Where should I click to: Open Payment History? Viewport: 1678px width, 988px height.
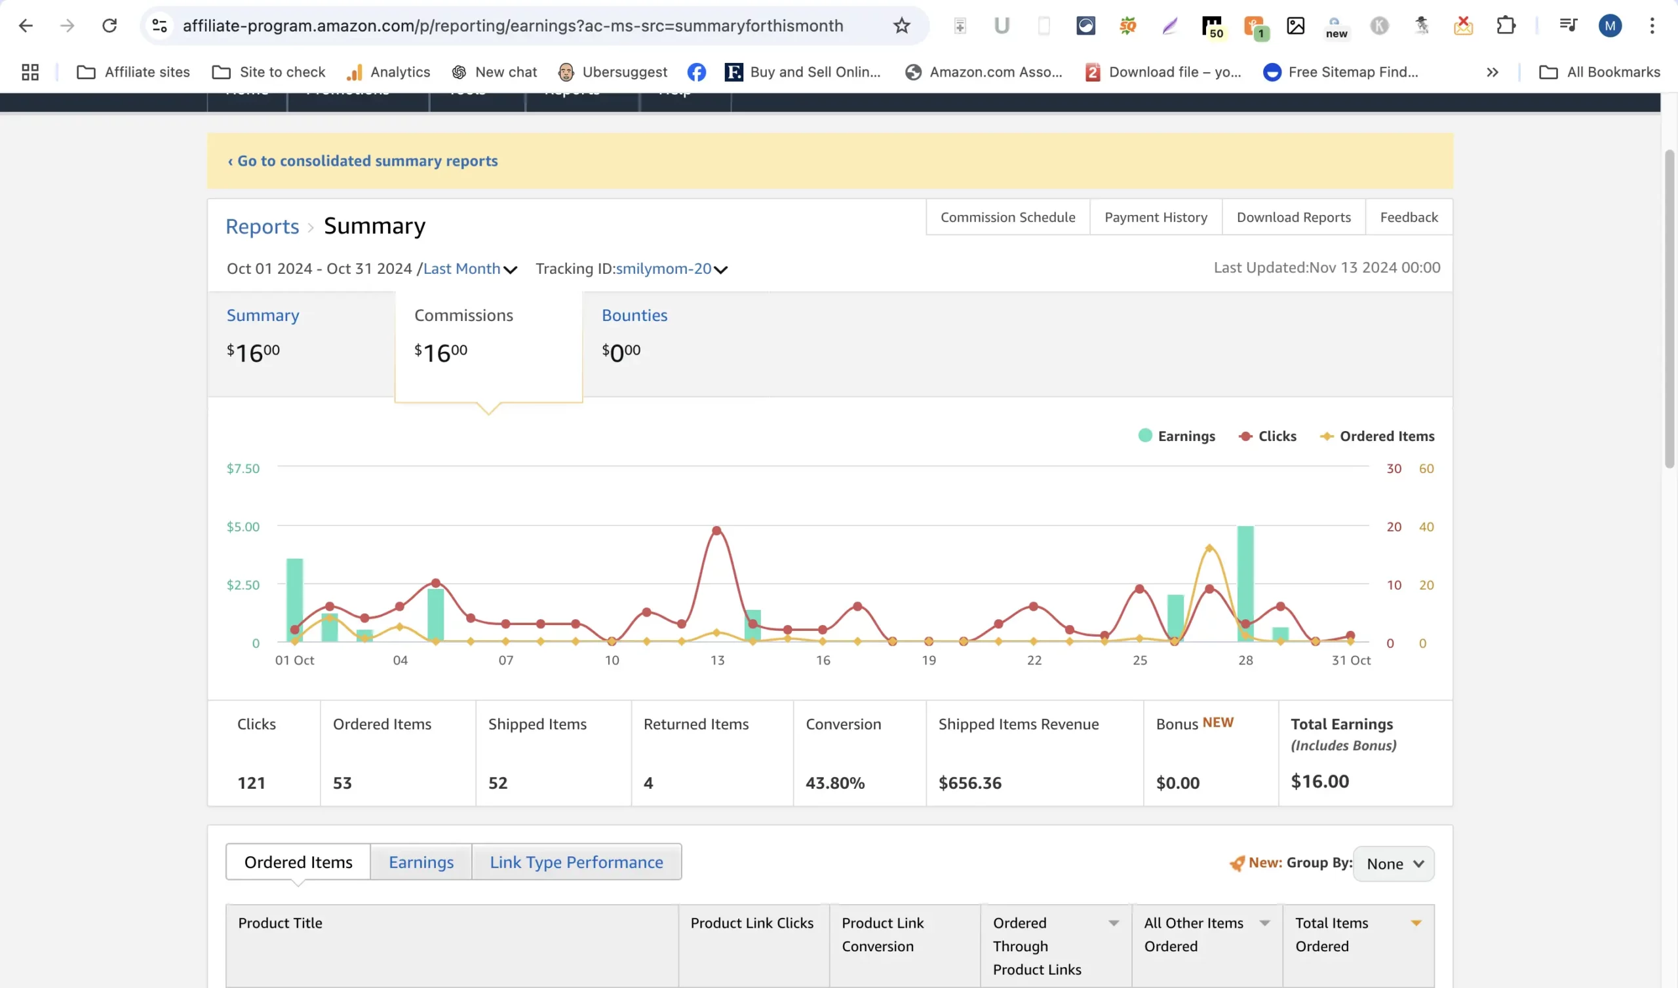click(1156, 217)
